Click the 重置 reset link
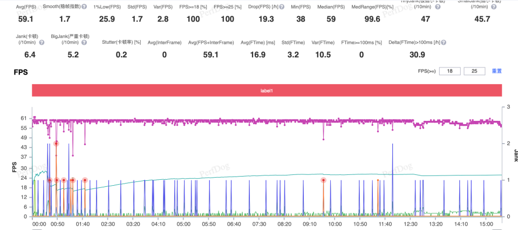Viewport: 518px width, 230px height. [x=497, y=71]
